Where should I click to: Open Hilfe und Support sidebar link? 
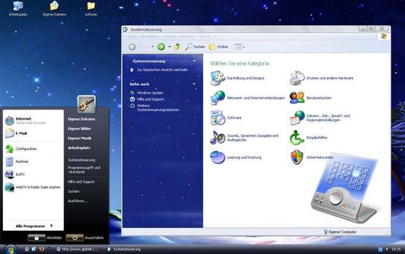(x=150, y=99)
